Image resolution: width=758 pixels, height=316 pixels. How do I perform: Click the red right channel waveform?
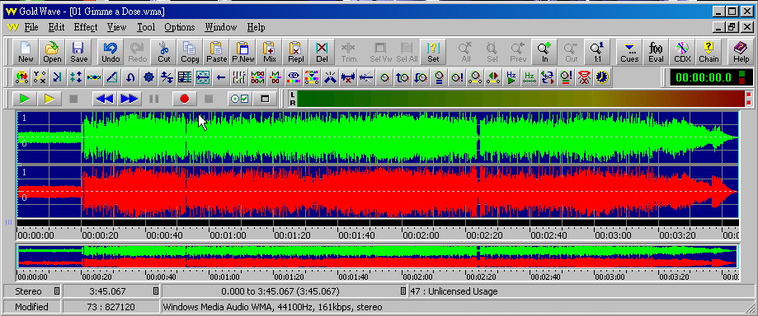point(378,192)
